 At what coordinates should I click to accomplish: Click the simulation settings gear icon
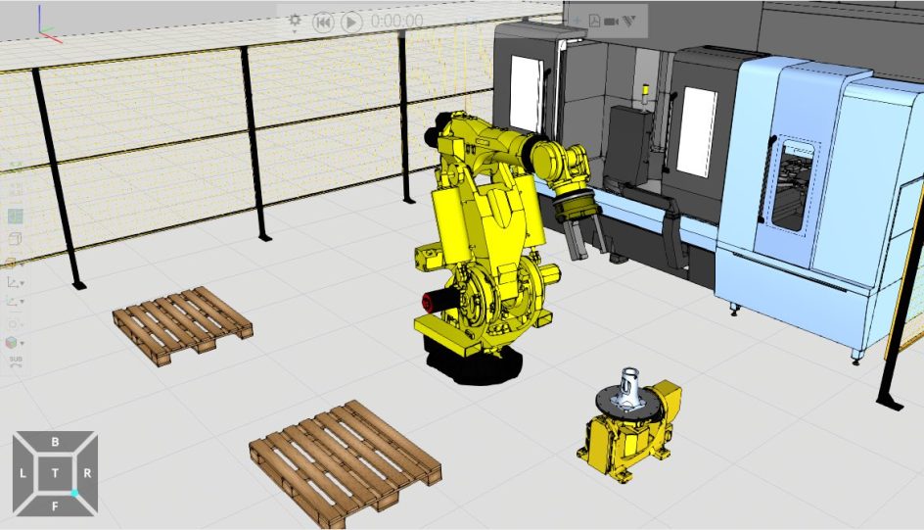(x=296, y=19)
